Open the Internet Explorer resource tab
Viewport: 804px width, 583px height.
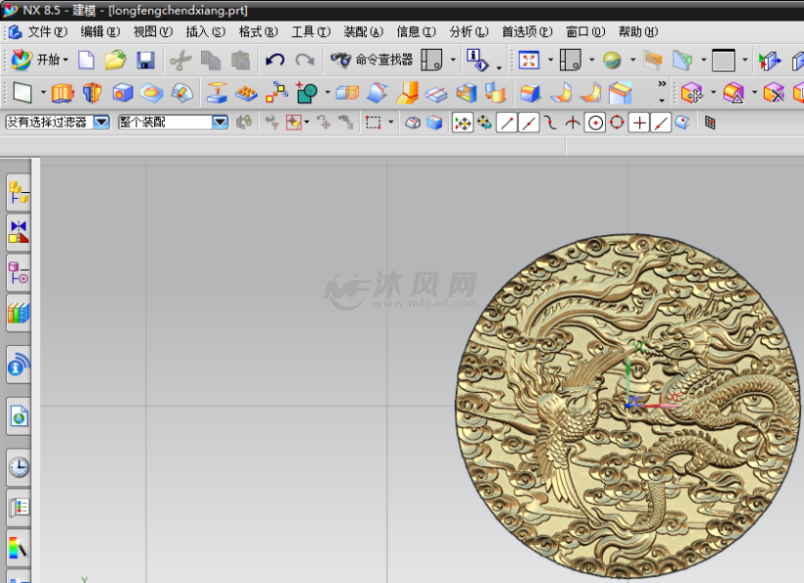pyautogui.click(x=19, y=416)
